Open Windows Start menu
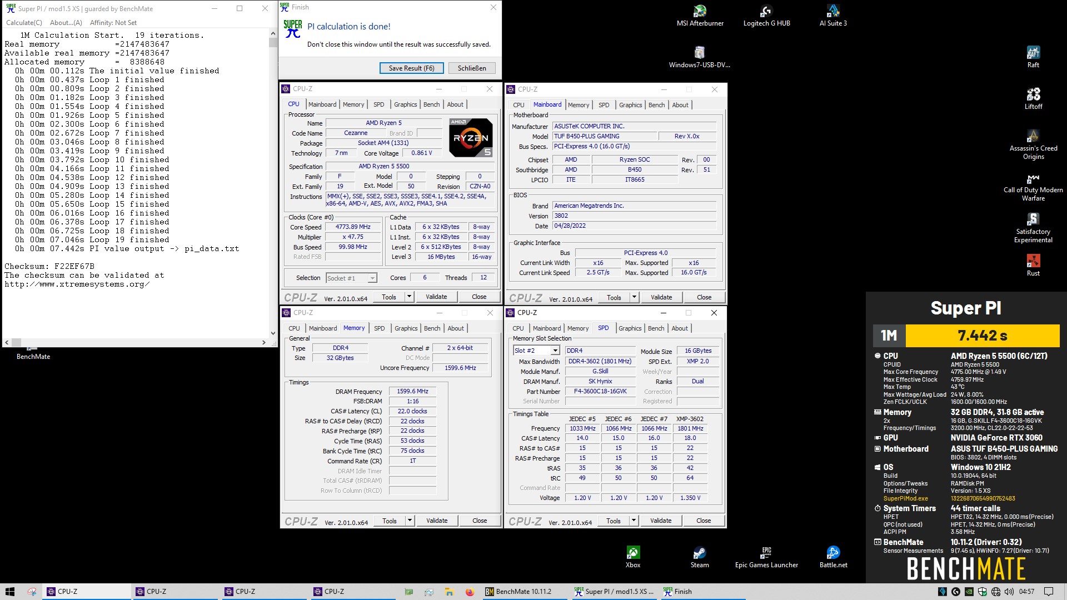The width and height of the screenshot is (1067, 600). click(x=10, y=592)
